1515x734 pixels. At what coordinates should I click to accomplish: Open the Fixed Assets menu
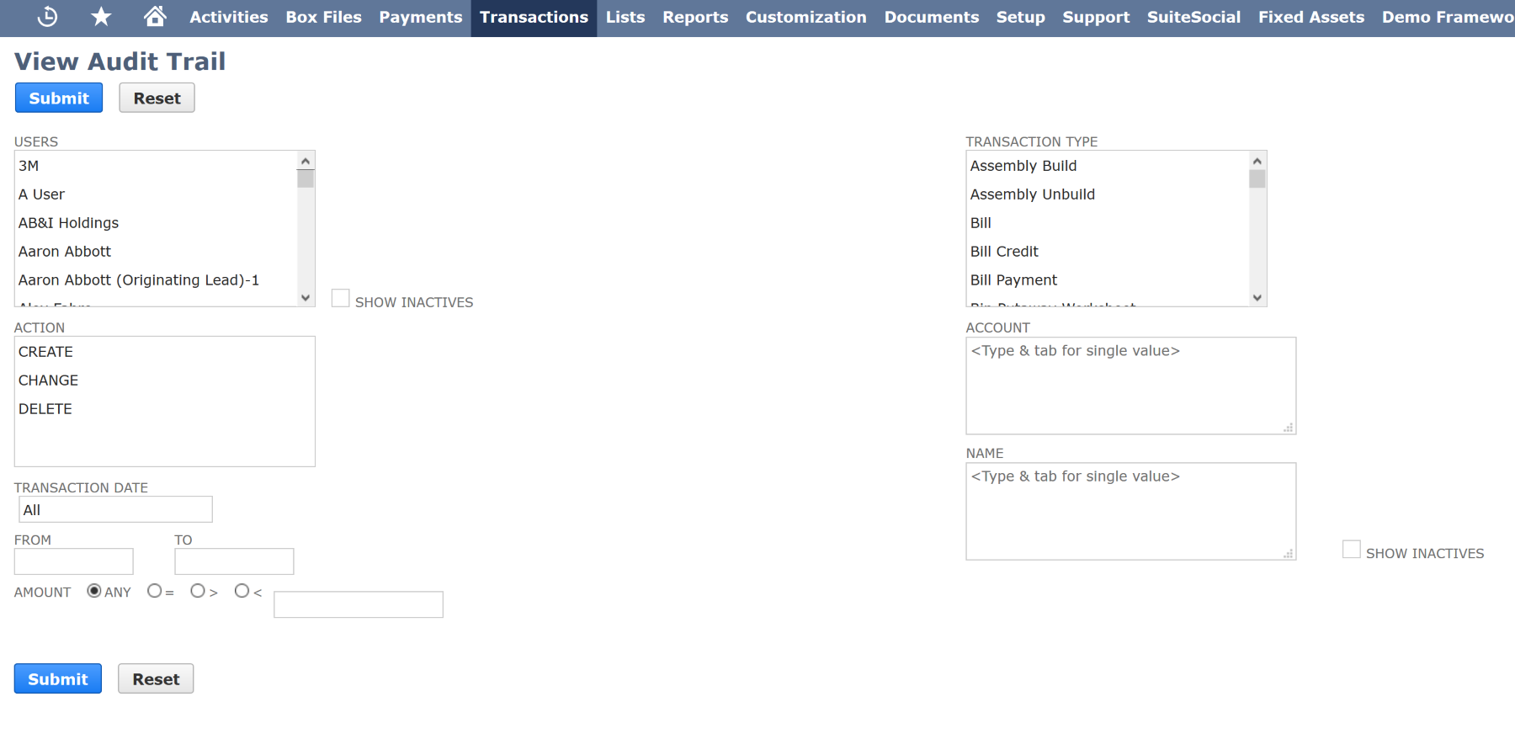coord(1311,17)
